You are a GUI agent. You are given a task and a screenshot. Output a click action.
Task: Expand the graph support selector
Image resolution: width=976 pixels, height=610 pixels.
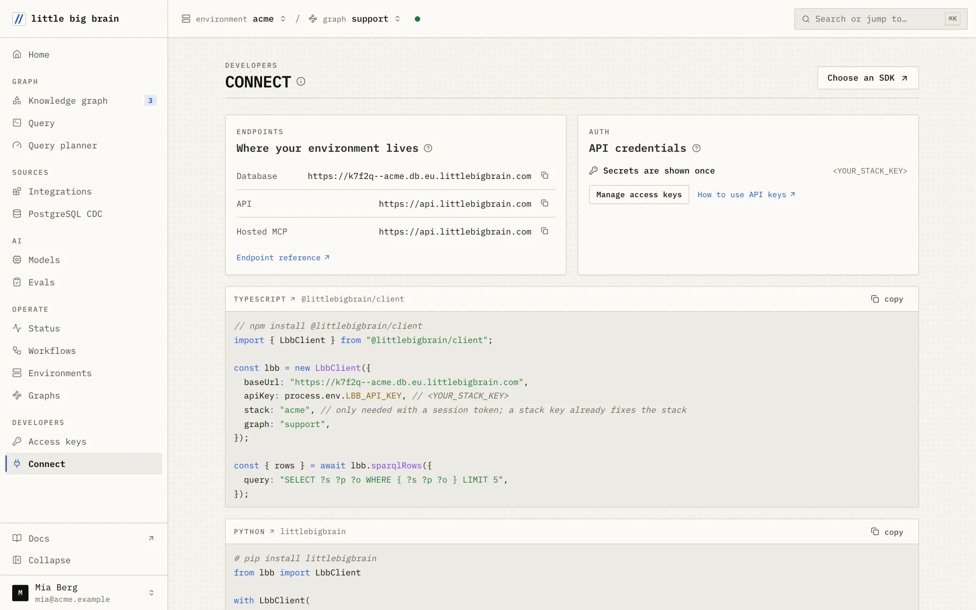[x=355, y=19]
